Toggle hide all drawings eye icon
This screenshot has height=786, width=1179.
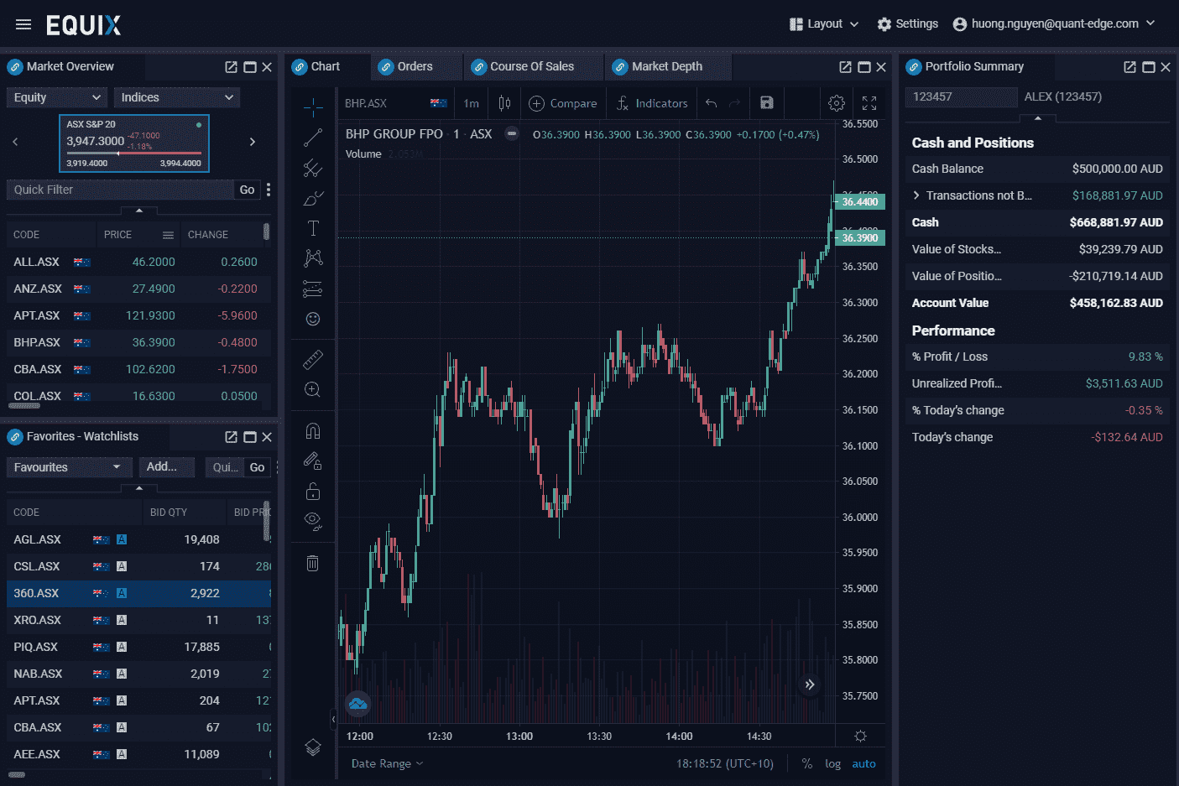(312, 521)
